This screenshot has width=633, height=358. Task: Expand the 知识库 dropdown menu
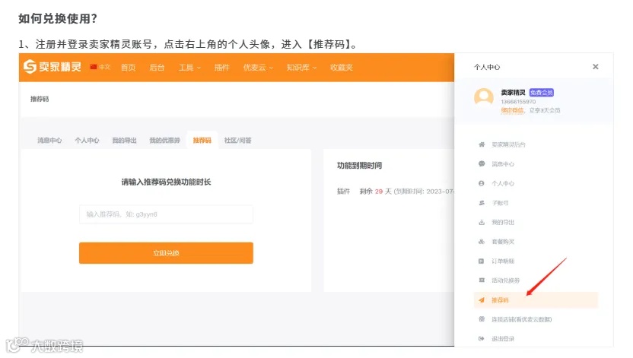point(301,68)
